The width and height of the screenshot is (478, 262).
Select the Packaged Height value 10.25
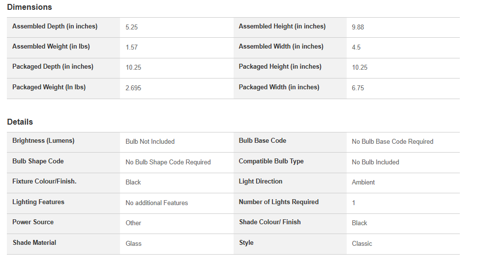[x=359, y=67]
